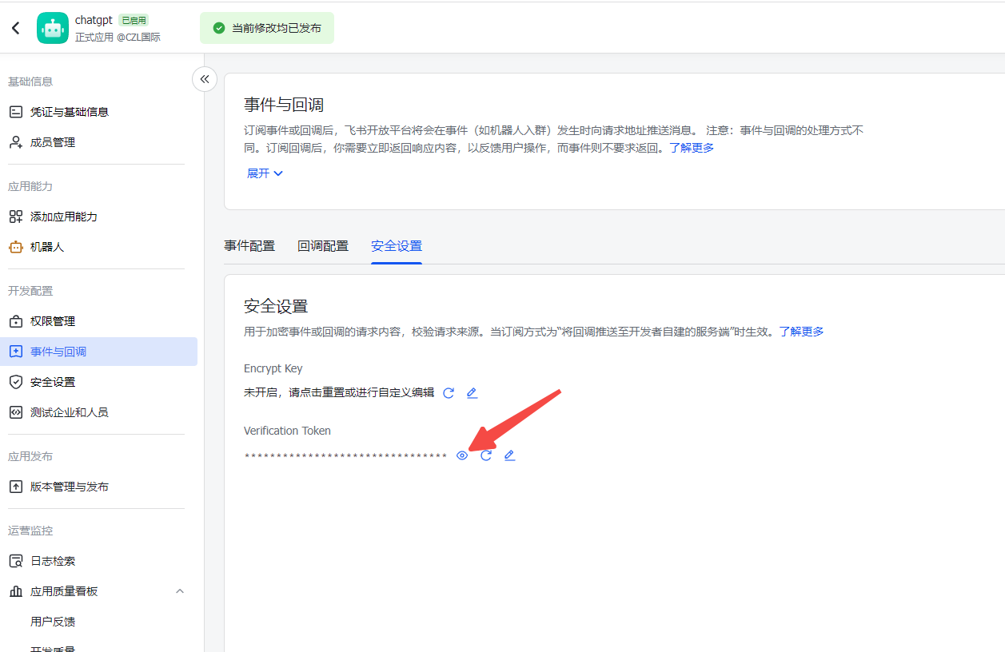Click the 当前修改均已发布 notification
The image size is (1005, 652).
click(267, 28)
